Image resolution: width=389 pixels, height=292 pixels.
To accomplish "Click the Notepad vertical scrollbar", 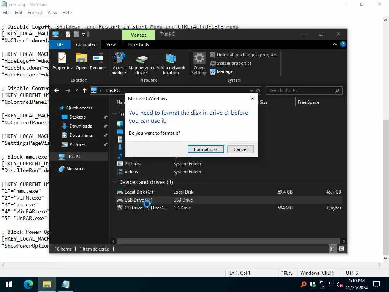I will tap(386, 187).
